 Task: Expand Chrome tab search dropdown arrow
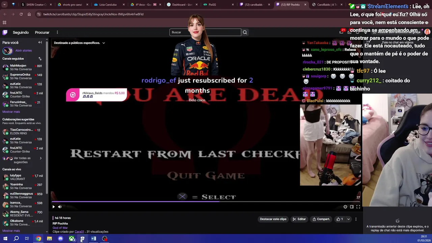tap(5, 5)
